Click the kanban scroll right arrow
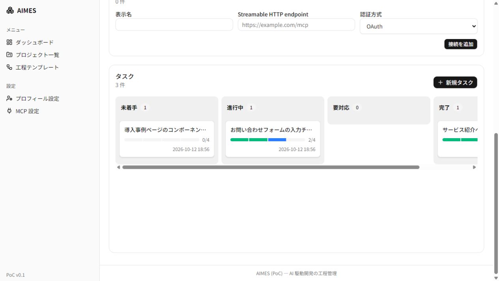Screen dimensions: 499x281 (x=475, y=167)
